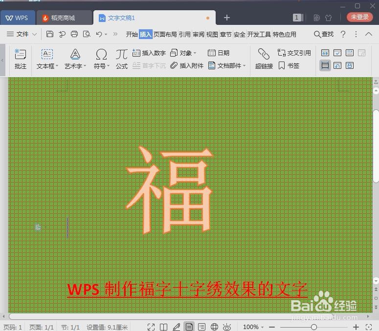Click the Print icon in quick toolbar
379x331 pixels.
coord(74,34)
